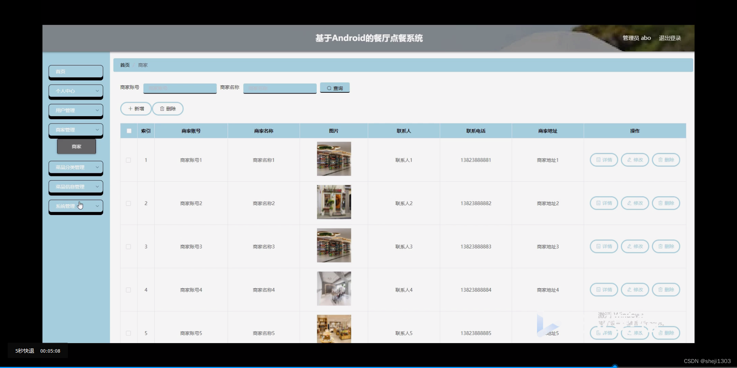This screenshot has width=737, height=368.
Task: Click the 查询 search button
Action: tap(335, 88)
